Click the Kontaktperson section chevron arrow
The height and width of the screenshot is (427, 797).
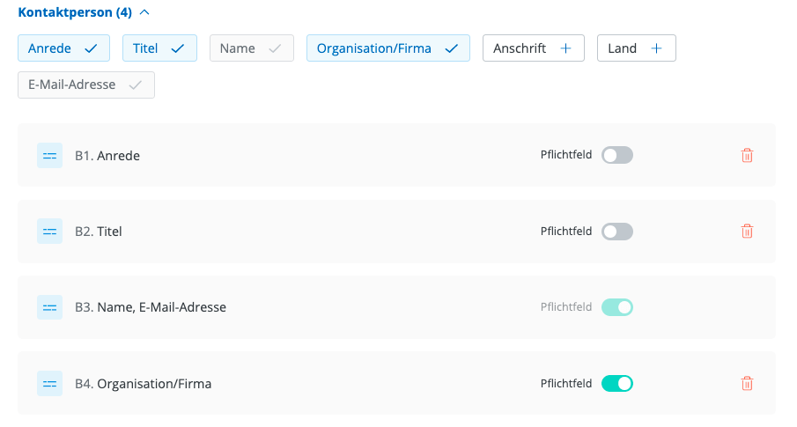pos(145,13)
